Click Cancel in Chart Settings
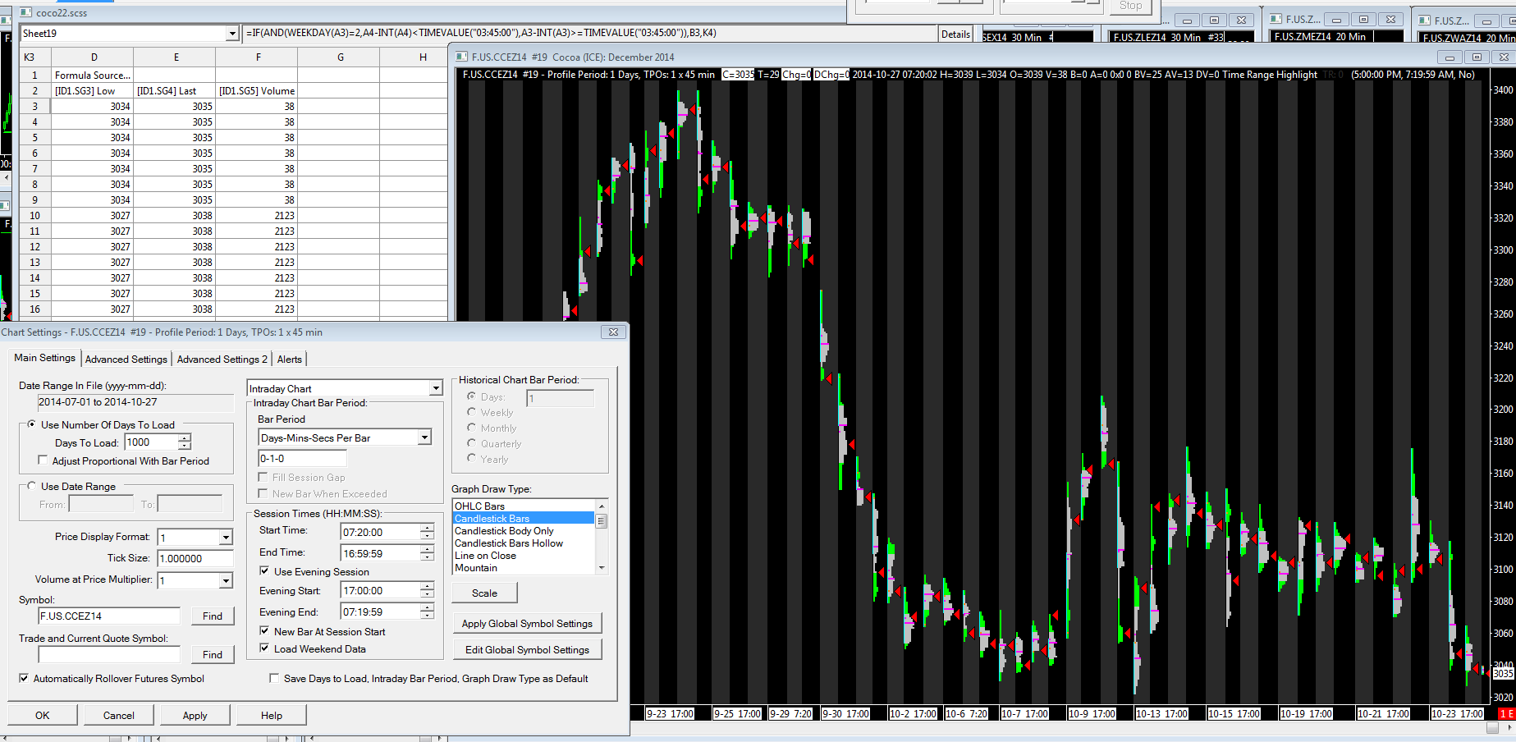This screenshot has width=1516, height=742. [118, 715]
